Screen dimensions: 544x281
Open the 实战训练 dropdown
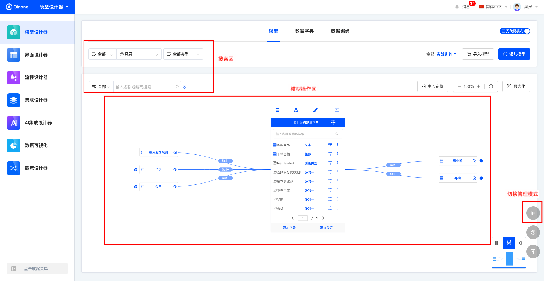[446, 54]
